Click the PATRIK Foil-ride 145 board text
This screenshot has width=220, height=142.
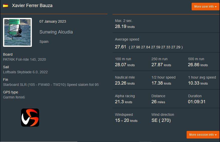click(24, 60)
